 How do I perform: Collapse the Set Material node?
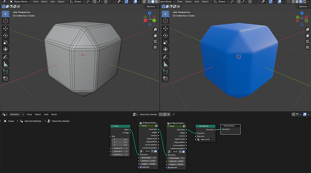(197, 126)
